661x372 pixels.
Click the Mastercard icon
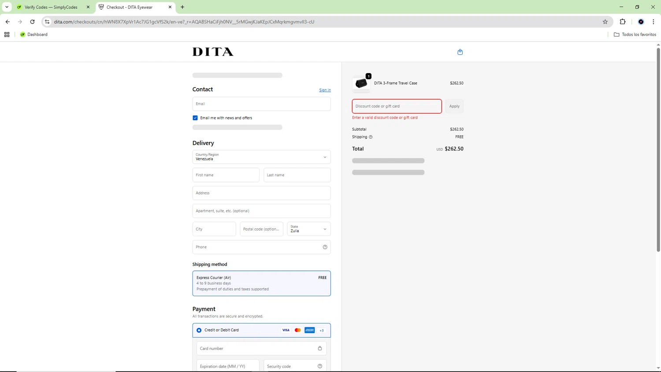coord(298,330)
